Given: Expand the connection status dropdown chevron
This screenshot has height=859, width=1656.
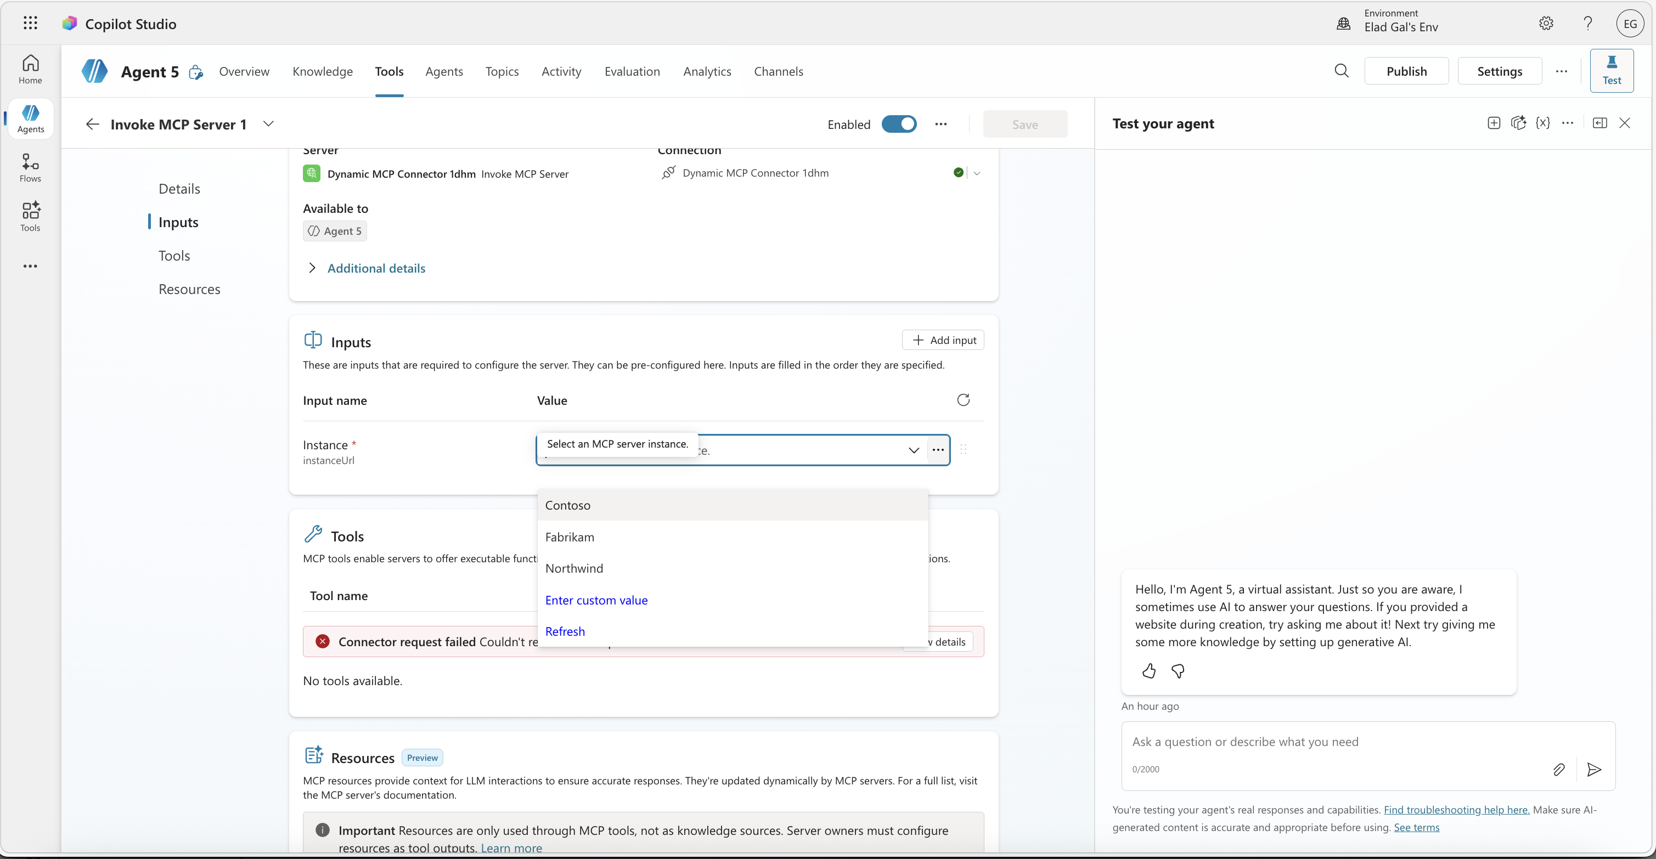Looking at the screenshot, I should (977, 173).
